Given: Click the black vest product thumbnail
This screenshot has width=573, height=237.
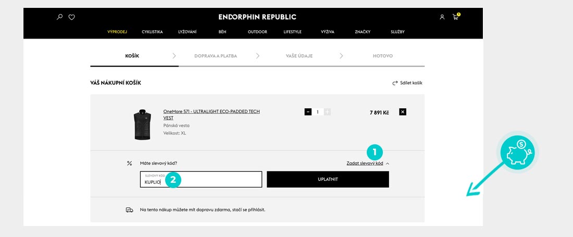Looking at the screenshot, I should pyautogui.click(x=142, y=124).
